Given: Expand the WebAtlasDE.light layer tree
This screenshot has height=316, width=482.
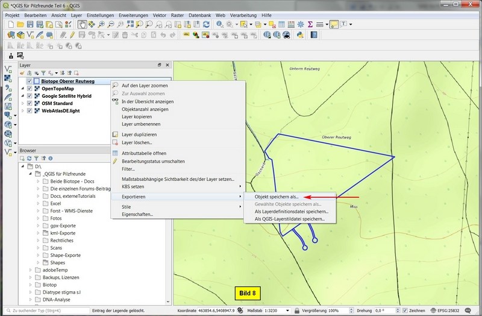Looking at the screenshot, I should coord(23,111).
